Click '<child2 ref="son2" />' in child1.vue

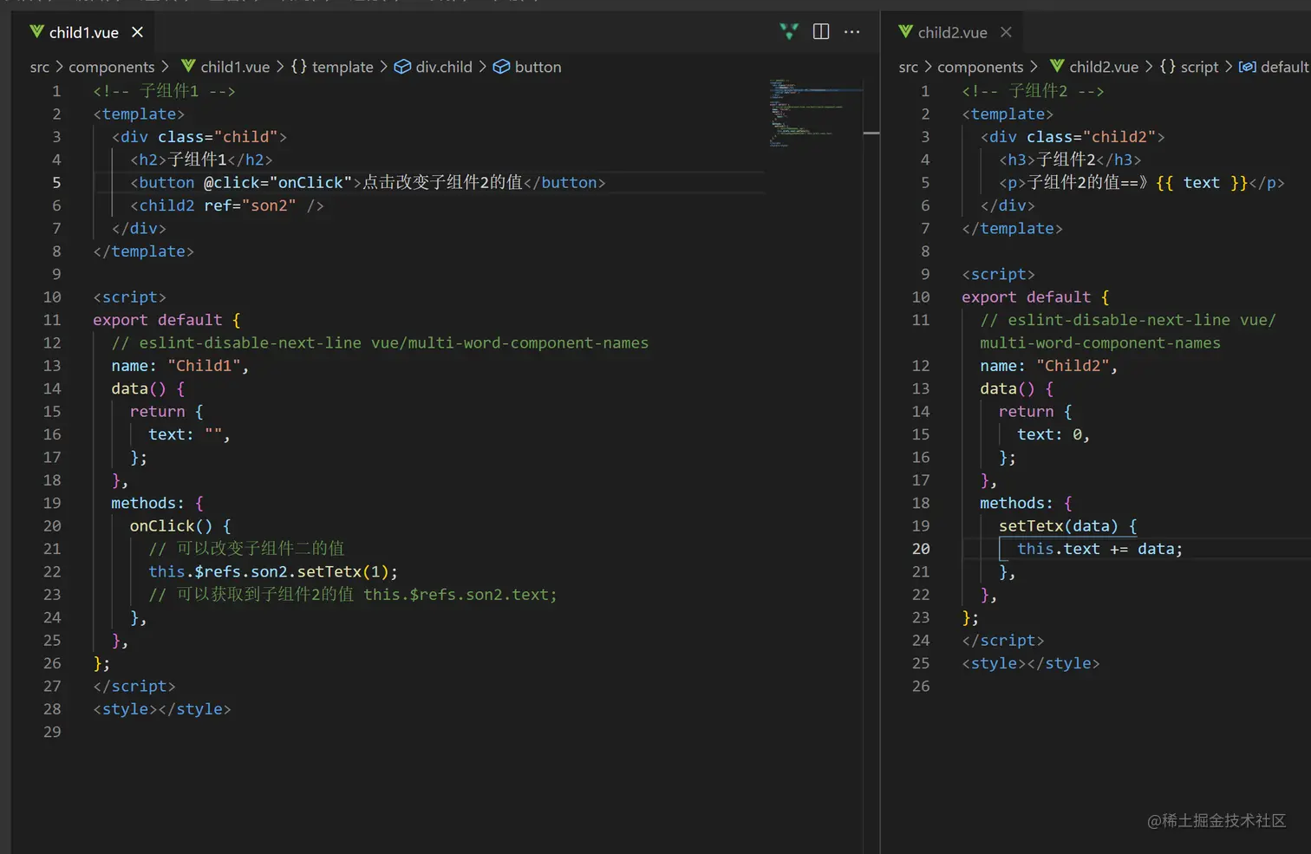[227, 205]
